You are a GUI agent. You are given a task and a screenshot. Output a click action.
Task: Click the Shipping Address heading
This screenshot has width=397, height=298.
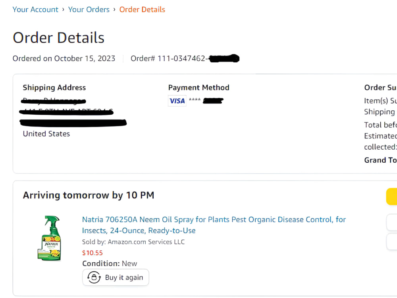pyautogui.click(x=54, y=88)
